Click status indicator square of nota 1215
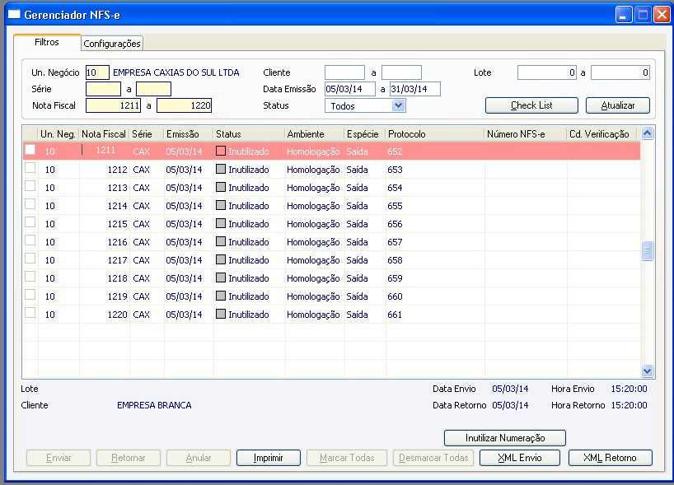The image size is (674, 485). coord(221,223)
